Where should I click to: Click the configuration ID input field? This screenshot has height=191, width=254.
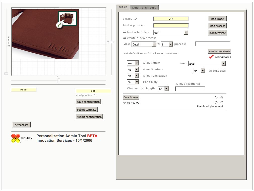[93, 91]
